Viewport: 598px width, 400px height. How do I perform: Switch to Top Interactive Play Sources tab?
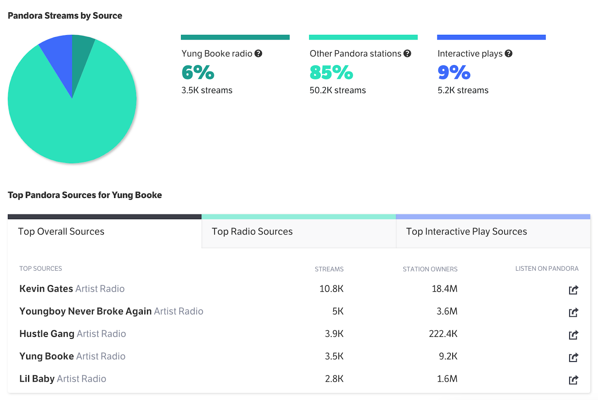tap(493, 231)
